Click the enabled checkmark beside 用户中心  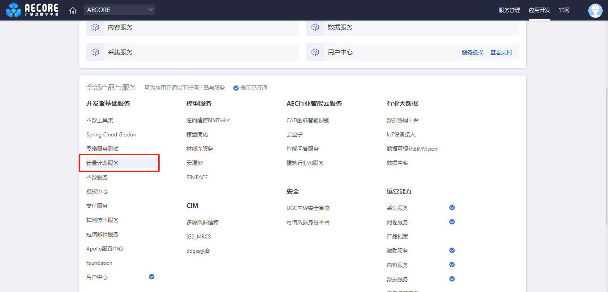pos(152,277)
